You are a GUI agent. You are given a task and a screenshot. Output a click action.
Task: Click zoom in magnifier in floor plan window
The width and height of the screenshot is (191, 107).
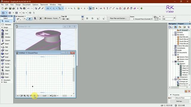[x=24, y=96]
